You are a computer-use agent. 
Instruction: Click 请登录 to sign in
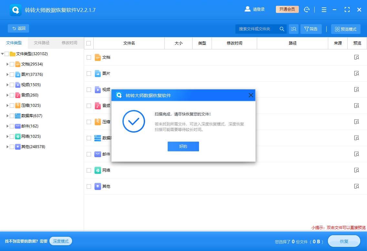click(x=258, y=9)
